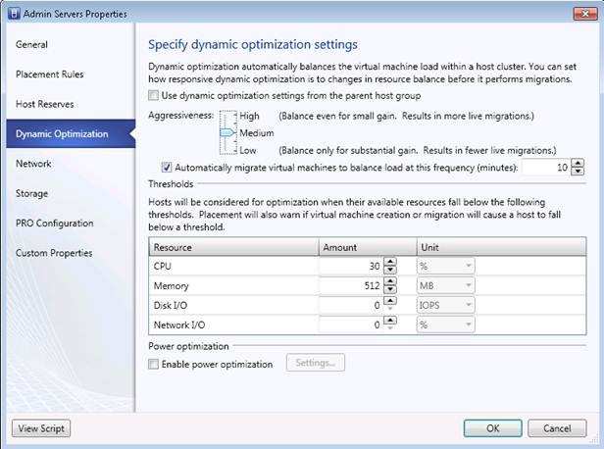
Task: Click the Cancel button
Action: [557, 428]
